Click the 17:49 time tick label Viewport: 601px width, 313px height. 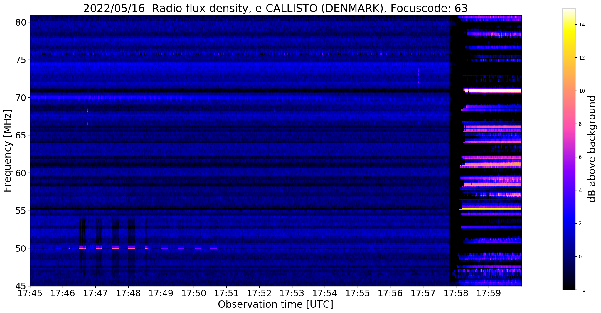(161, 293)
